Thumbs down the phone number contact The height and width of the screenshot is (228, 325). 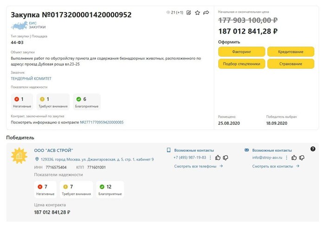click(x=225, y=158)
